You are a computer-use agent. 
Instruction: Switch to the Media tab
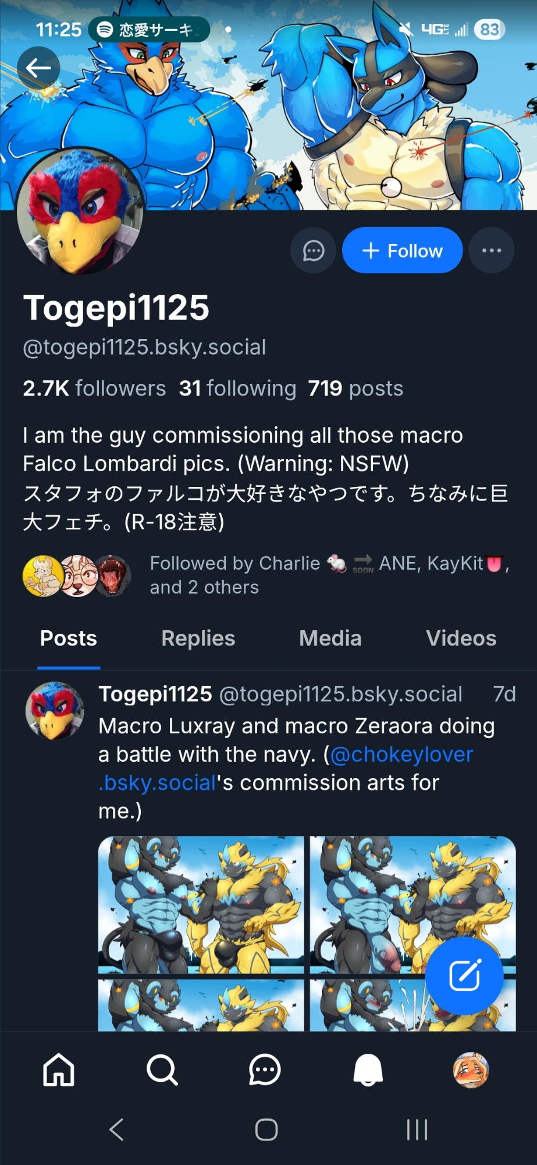[330, 638]
